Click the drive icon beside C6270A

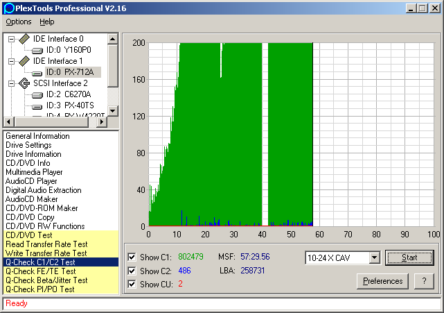(37, 95)
